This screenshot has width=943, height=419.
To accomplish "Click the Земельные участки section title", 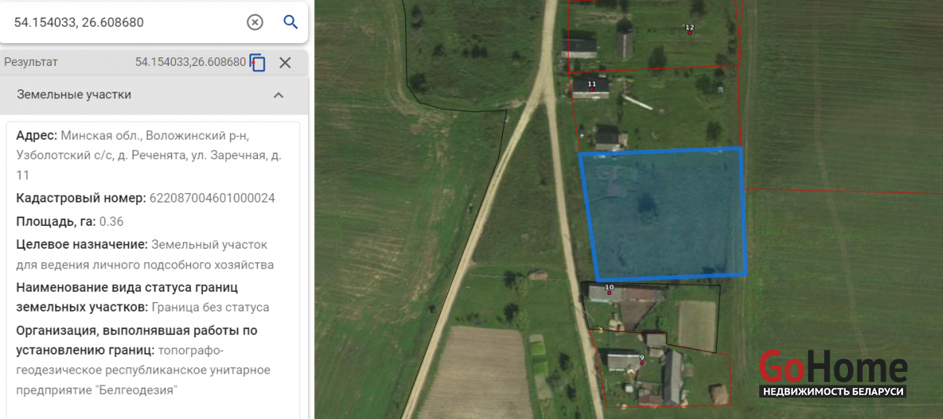I will (x=74, y=95).
